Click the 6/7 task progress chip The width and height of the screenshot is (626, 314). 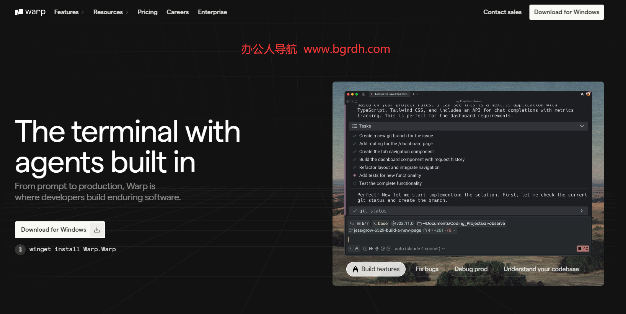(363, 224)
